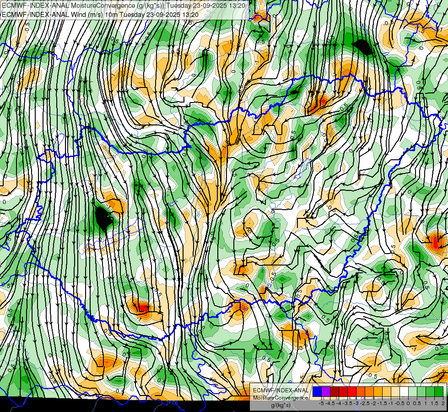Click the MoistureConvergence title line at top
This screenshot has width=448, height=412.
124,5
